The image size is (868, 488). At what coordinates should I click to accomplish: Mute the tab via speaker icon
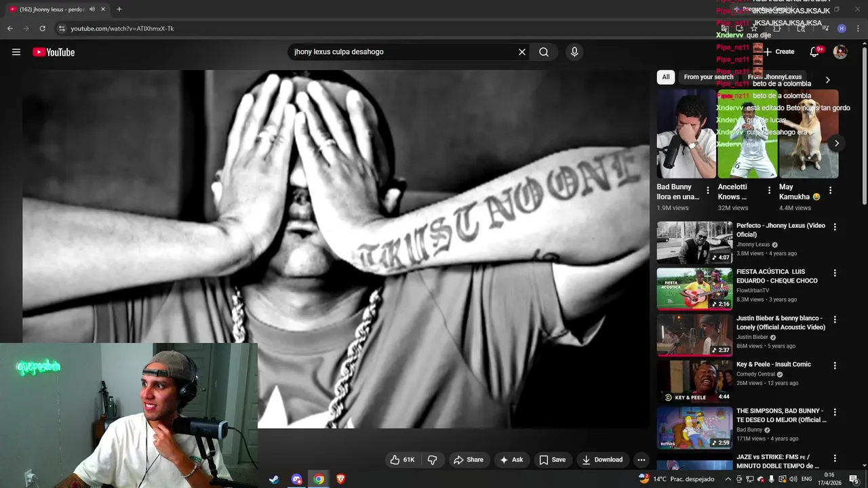click(92, 9)
